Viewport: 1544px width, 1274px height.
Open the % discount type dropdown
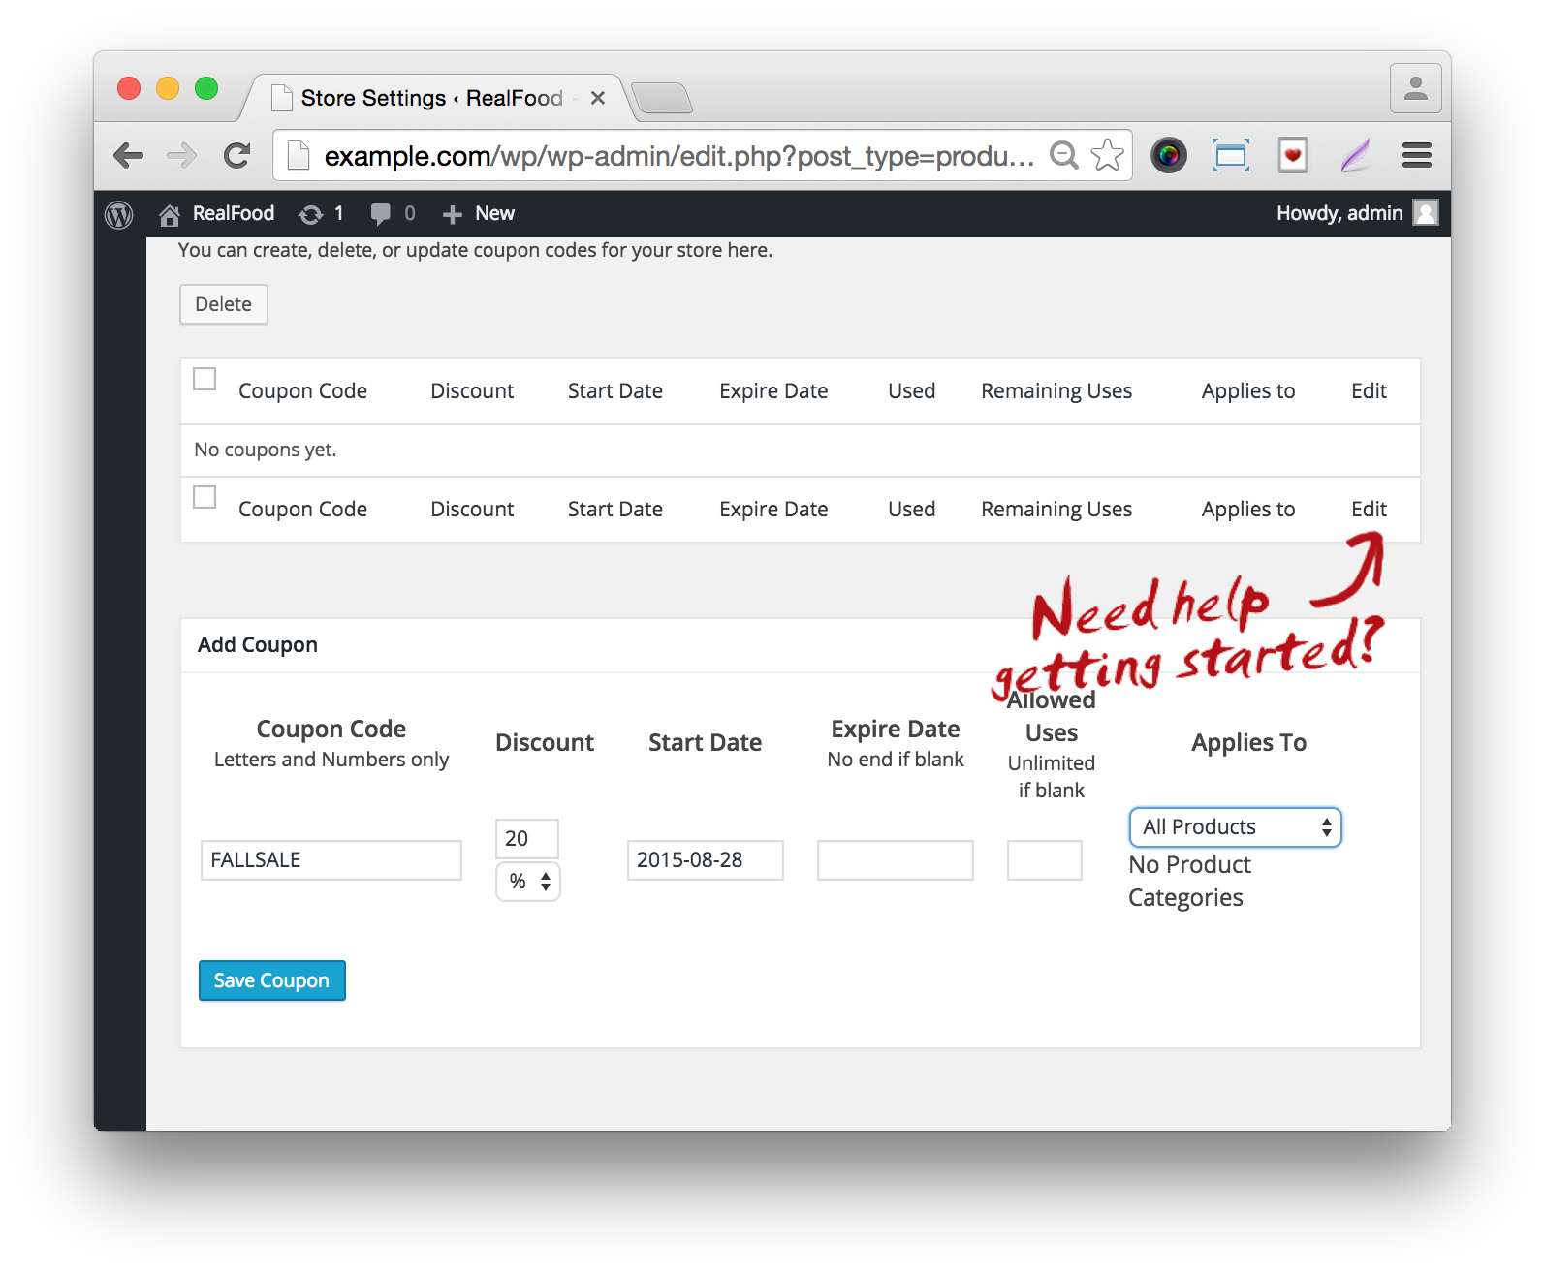point(528,882)
